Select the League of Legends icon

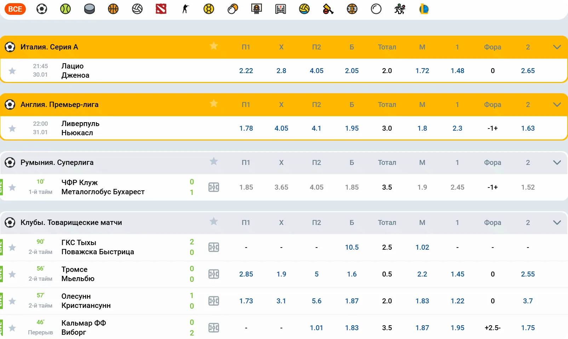click(x=424, y=9)
